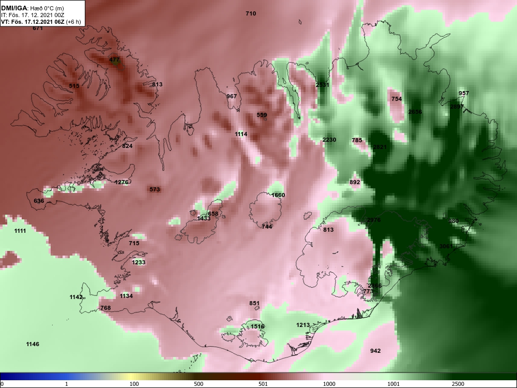Select the 671 value below the header box
This screenshot has height=388, width=517.
[x=38, y=28]
